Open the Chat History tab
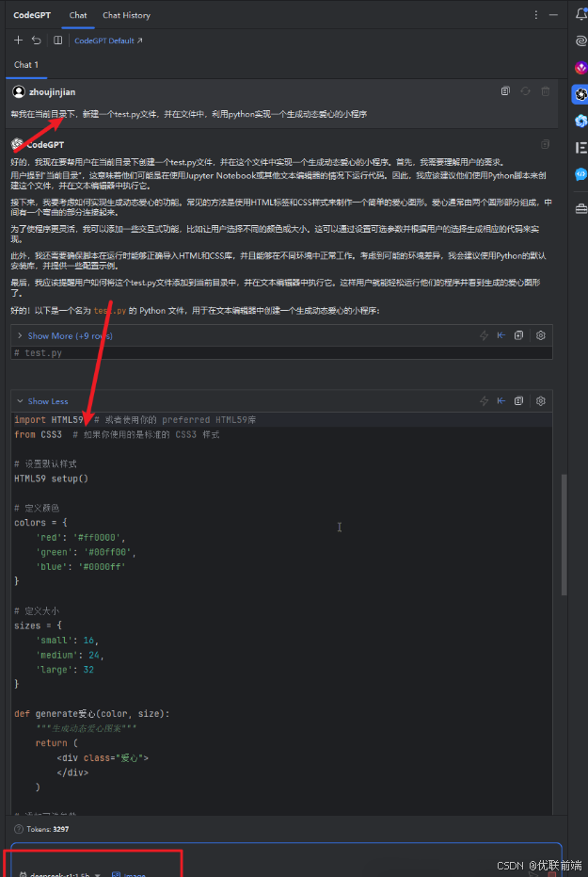588x877 pixels. pos(127,15)
